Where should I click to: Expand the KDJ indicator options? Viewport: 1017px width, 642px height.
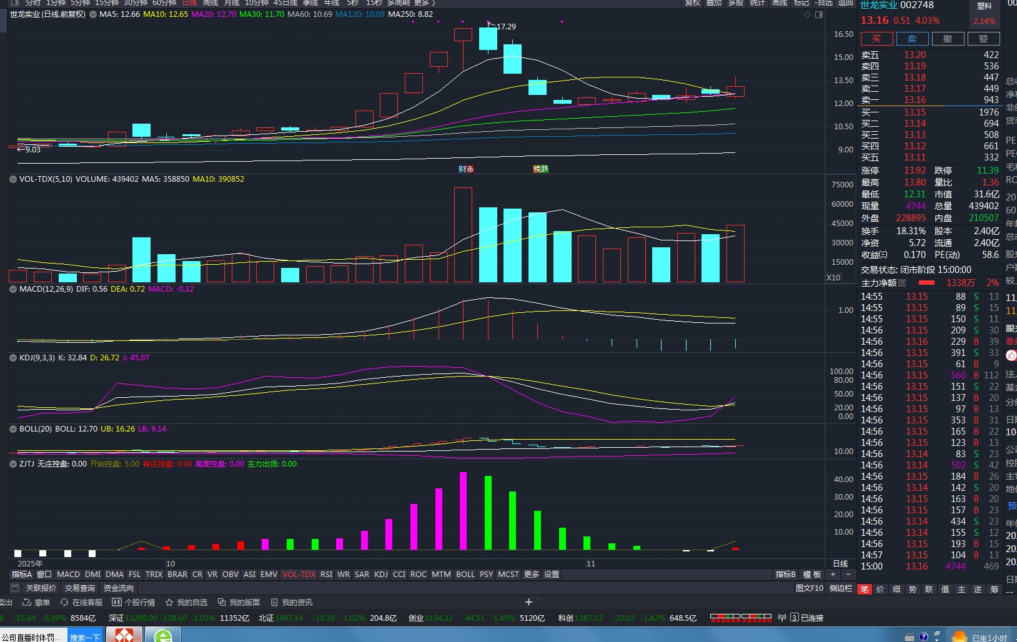(13, 358)
